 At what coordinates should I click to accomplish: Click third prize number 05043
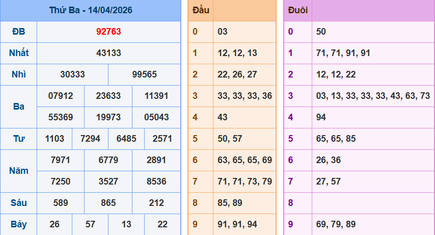click(156, 117)
